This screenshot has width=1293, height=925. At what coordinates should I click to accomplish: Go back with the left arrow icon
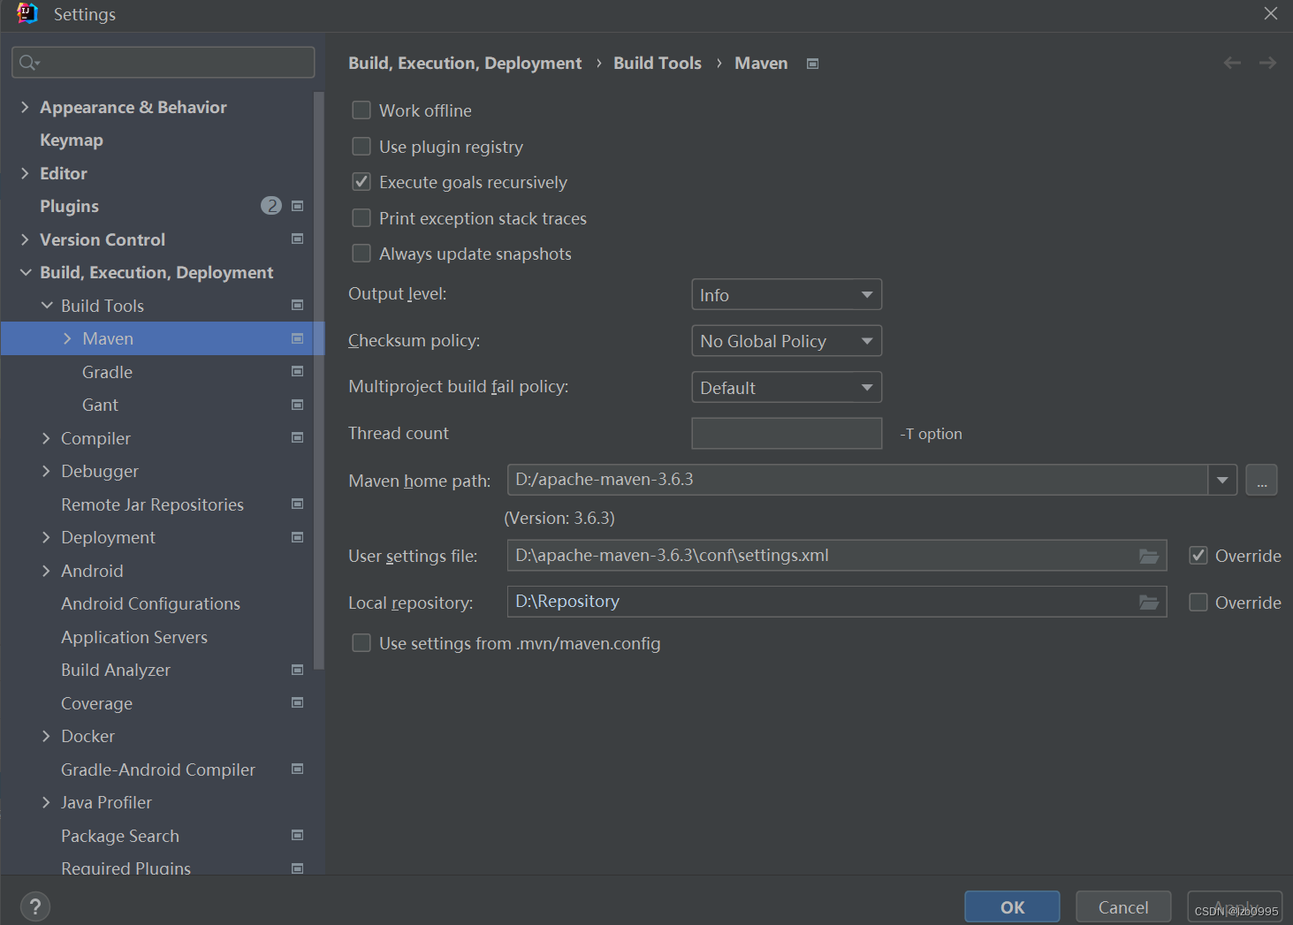coord(1232,63)
